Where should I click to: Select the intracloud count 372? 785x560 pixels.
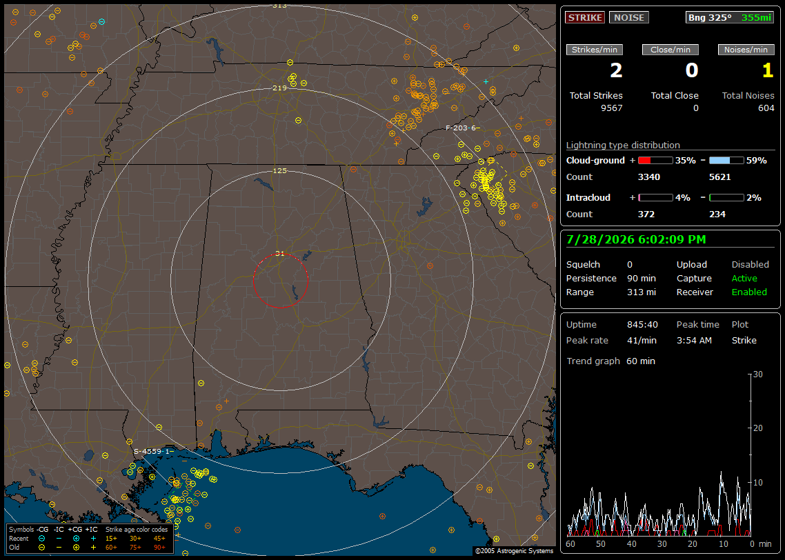646,214
